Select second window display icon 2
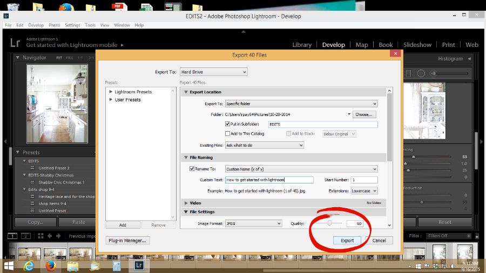This screenshot has width=486, height=273. [26, 236]
